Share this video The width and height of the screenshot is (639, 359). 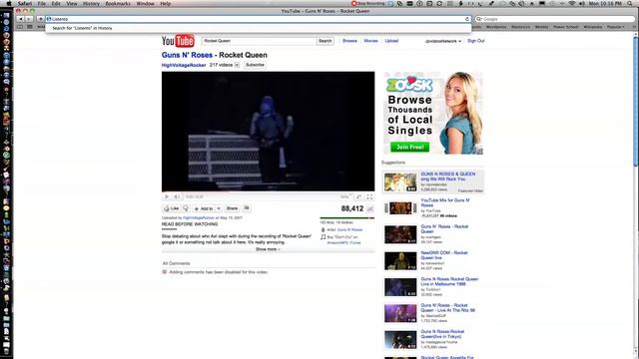click(232, 208)
